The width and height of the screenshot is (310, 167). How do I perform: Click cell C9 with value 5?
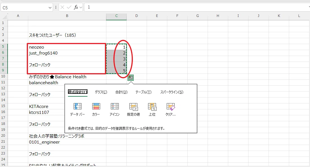pyautogui.click(x=116, y=71)
